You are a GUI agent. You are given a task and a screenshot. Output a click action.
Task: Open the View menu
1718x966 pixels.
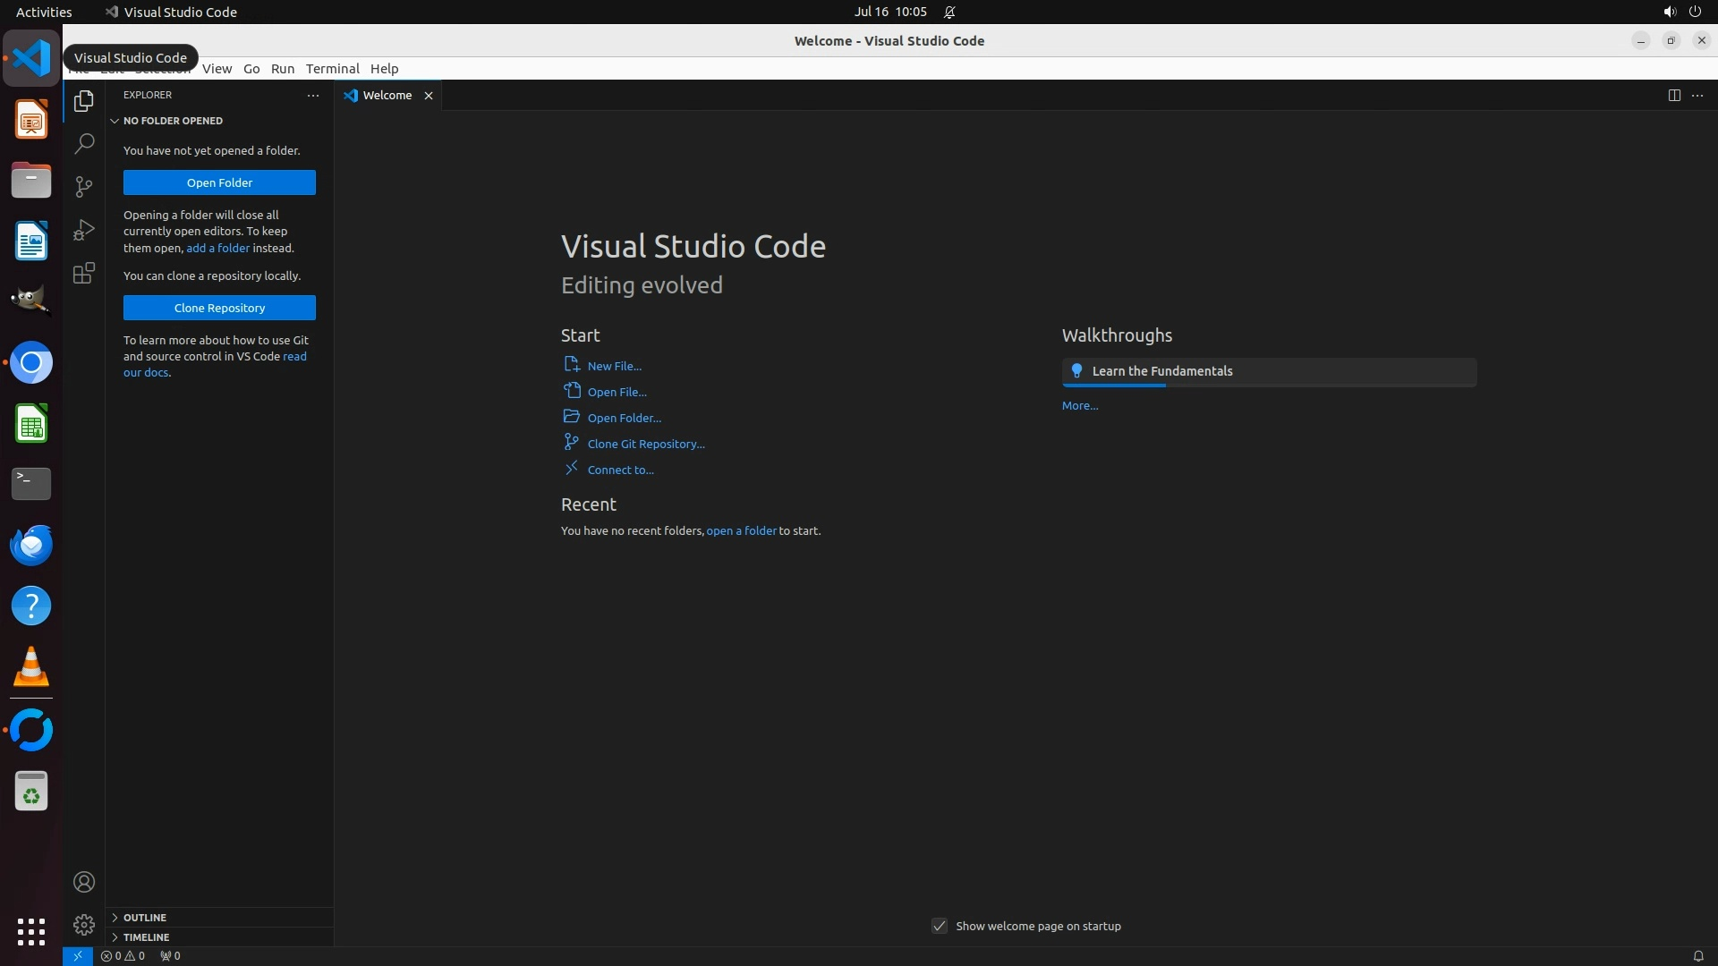point(217,69)
